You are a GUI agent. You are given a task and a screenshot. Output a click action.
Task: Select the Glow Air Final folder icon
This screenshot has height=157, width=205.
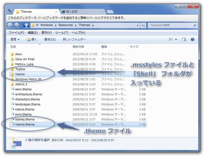click(12, 59)
